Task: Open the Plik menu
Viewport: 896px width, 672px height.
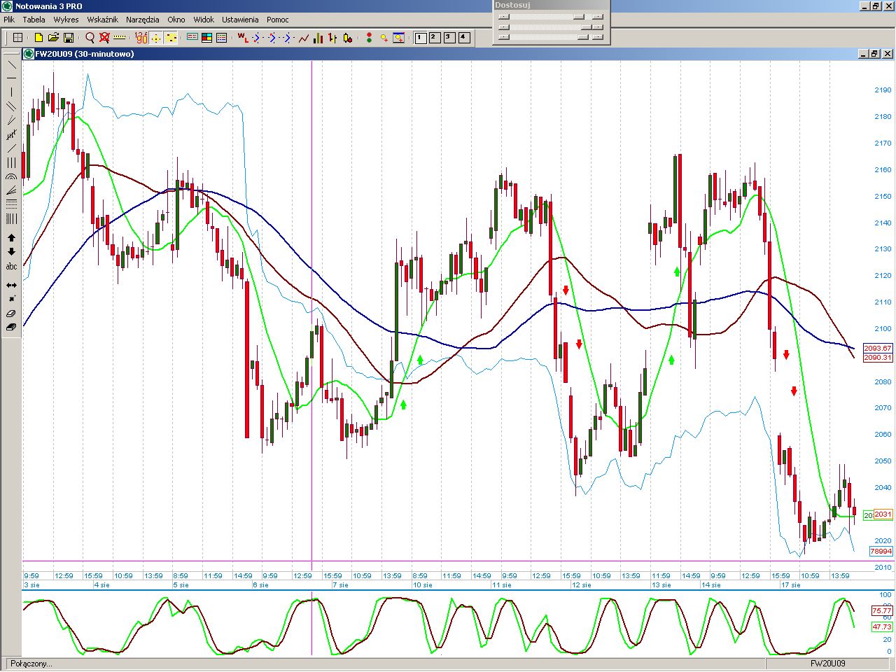Action: coord(9,20)
